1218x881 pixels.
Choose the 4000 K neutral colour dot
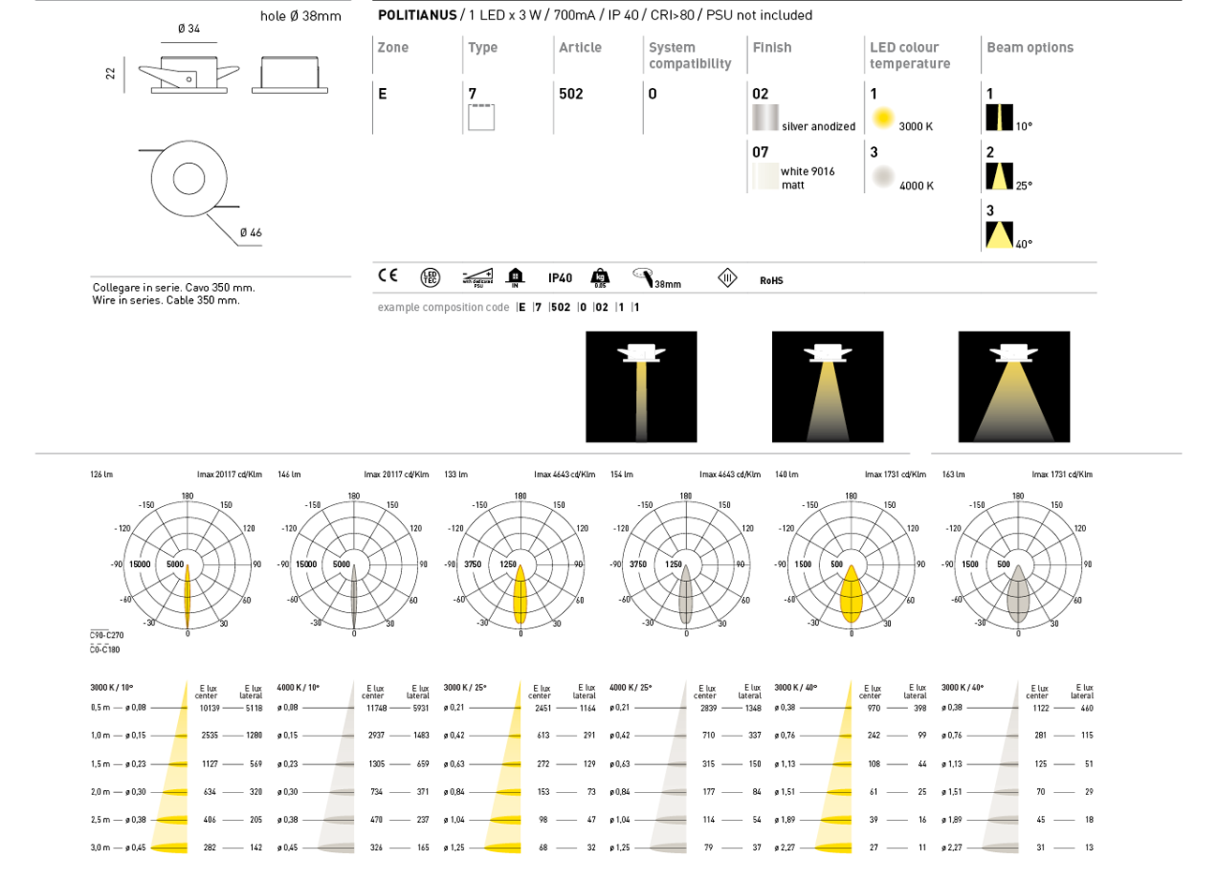click(x=883, y=176)
